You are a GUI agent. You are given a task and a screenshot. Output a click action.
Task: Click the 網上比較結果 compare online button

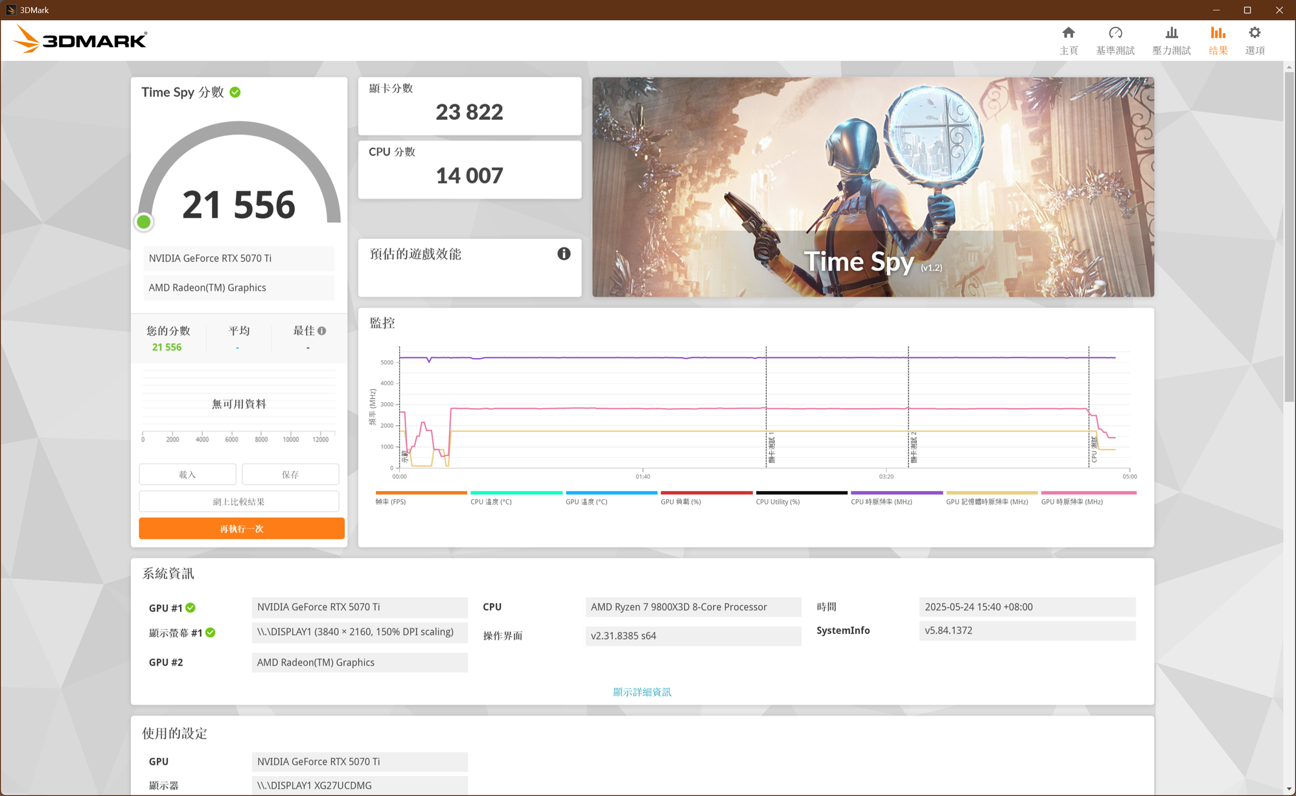(239, 501)
